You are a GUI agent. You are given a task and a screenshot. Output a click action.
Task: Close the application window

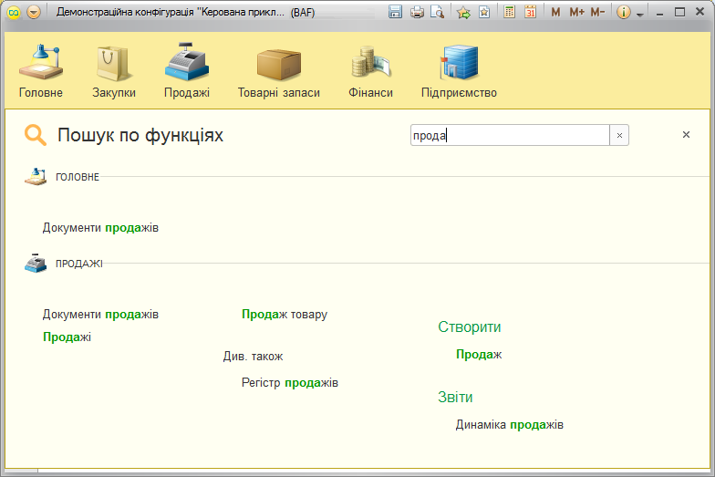point(700,13)
